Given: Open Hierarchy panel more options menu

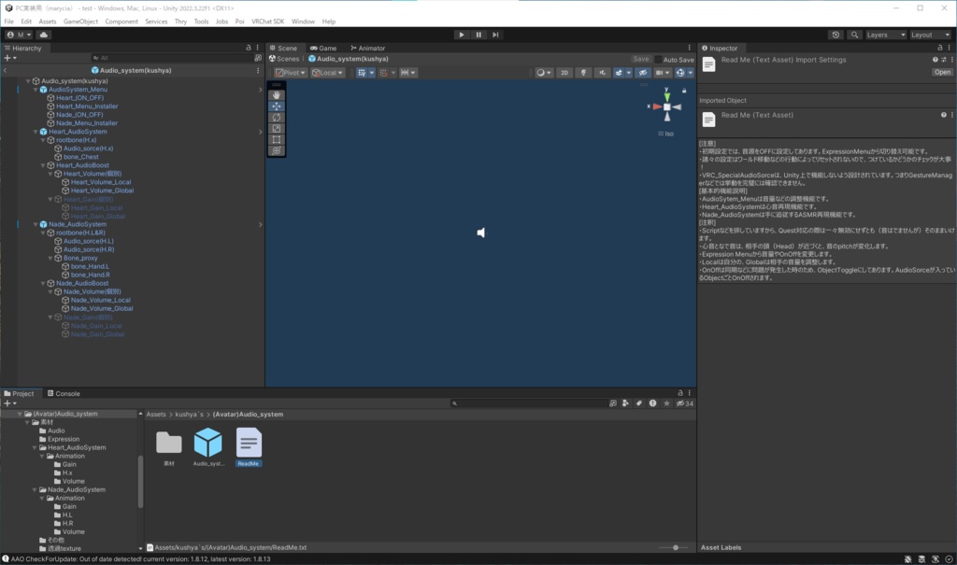Looking at the screenshot, I should 258,48.
